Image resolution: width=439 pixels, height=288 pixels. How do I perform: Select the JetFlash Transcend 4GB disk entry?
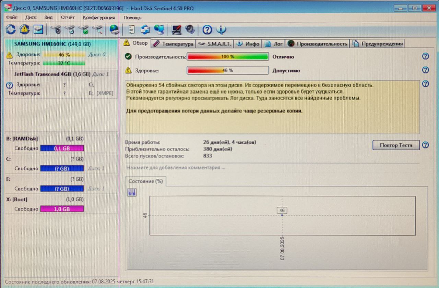click(x=61, y=84)
